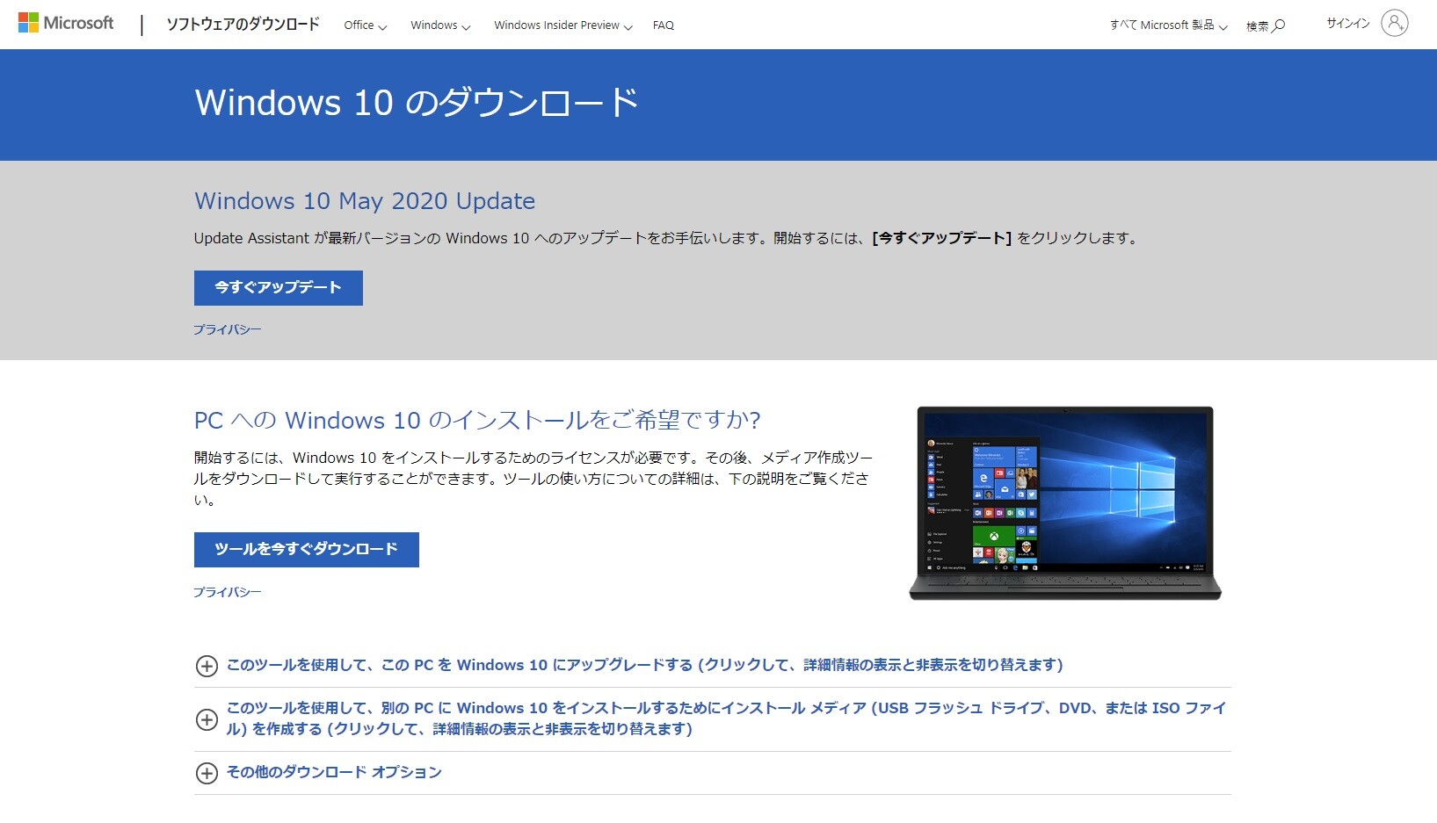The image size is (1437, 823).
Task: Click the PC への Windows 10 のインストール heading
Action: (x=477, y=421)
